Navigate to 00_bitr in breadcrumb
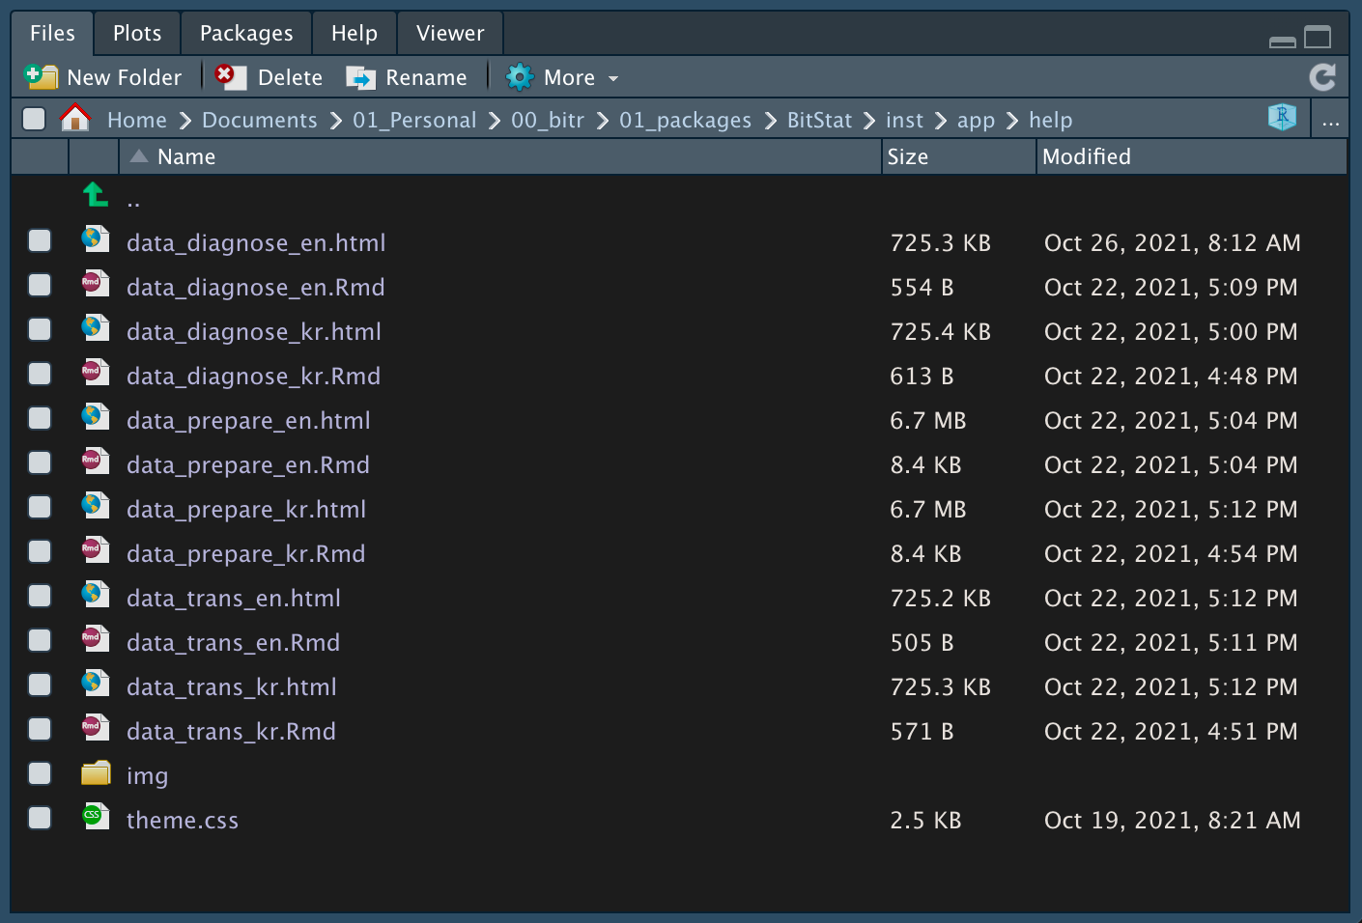Image resolution: width=1362 pixels, height=923 pixels. click(x=548, y=120)
